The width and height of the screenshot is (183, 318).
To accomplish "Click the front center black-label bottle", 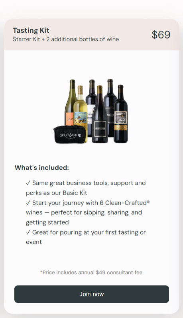I will [100, 114].
